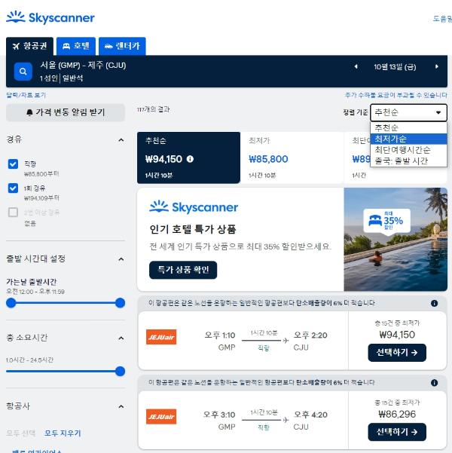The height and width of the screenshot is (453, 452).
Task: Click 오후 4:20 arrival time
Action: pos(310,415)
